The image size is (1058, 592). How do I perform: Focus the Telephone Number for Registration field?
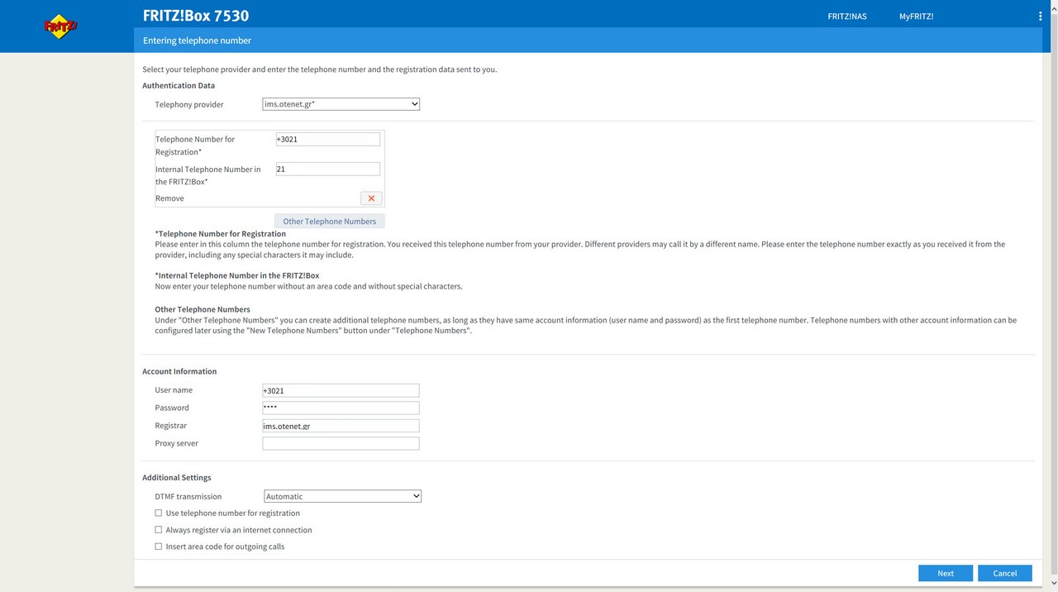[x=327, y=139]
